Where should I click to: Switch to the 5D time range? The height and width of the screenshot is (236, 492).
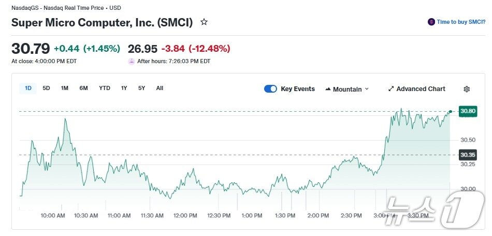pos(46,88)
